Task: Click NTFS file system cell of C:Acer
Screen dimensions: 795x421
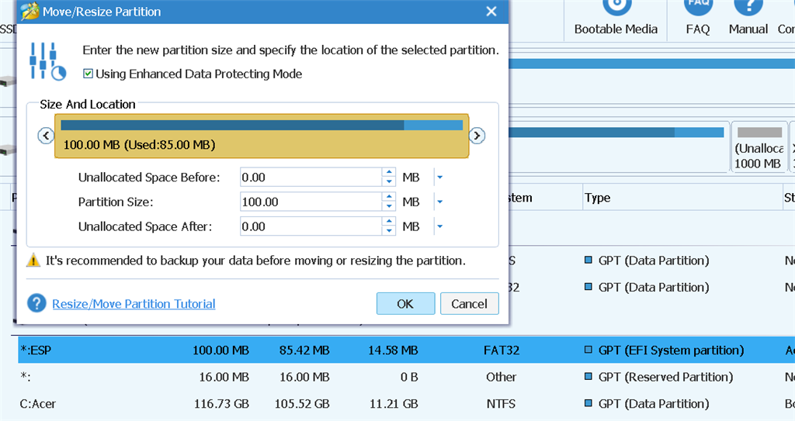Action: tap(501, 404)
